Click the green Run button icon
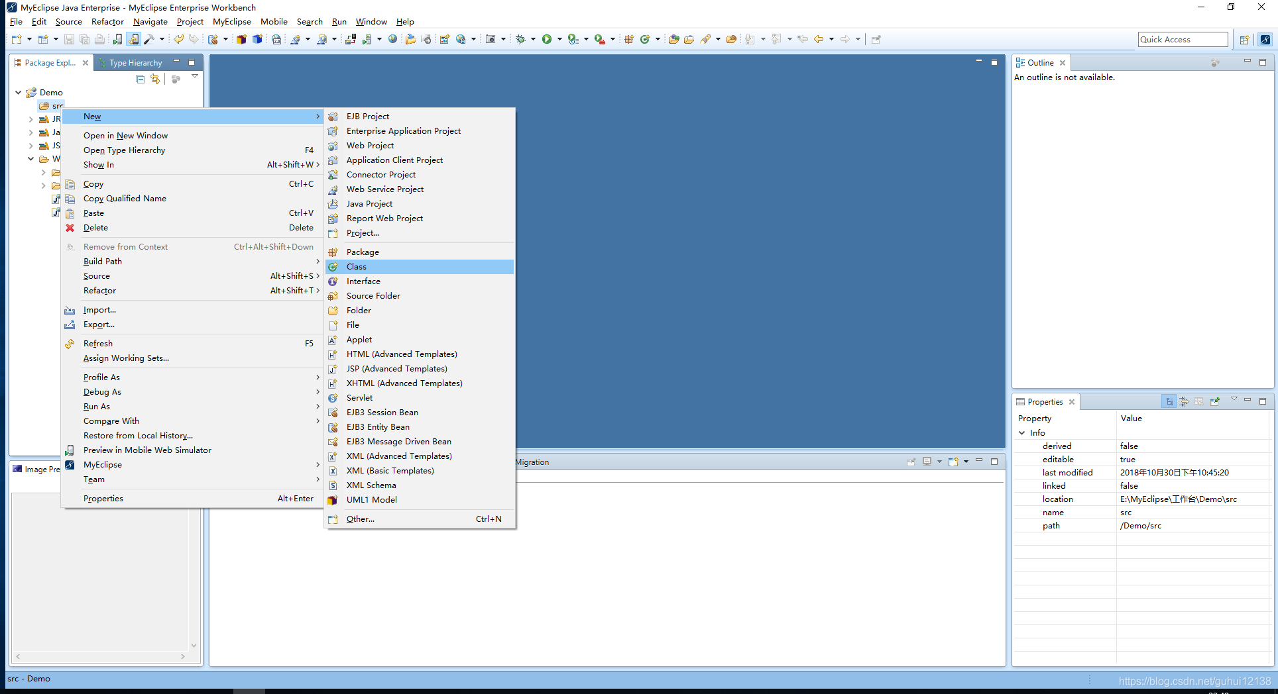Viewport: 1278px width, 694px height. point(547,39)
